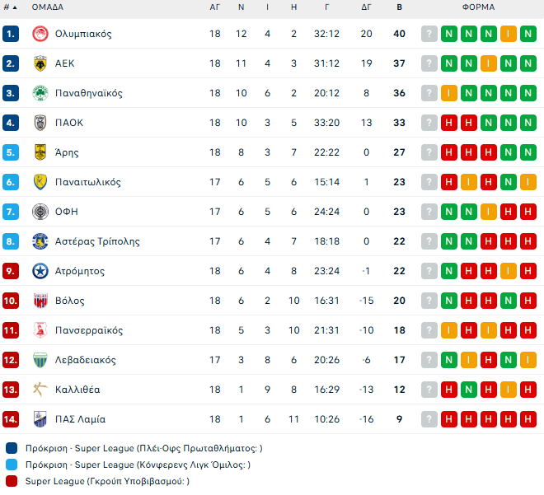The height and width of the screenshot is (495, 544).
Task: Click the Olympiacos team logo
Action: coord(40,34)
